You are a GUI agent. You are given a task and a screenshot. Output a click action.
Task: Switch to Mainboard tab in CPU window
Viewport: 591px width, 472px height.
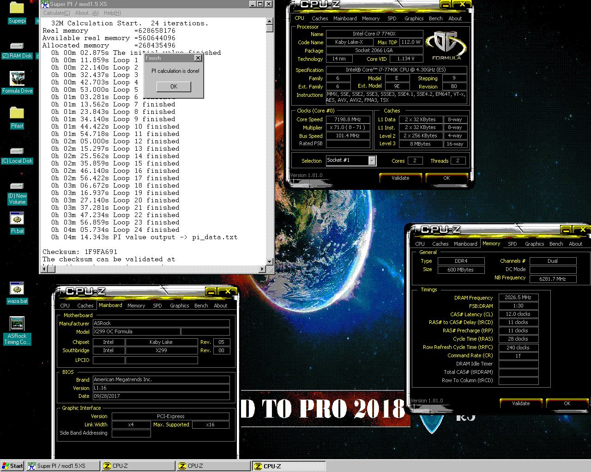(345, 18)
